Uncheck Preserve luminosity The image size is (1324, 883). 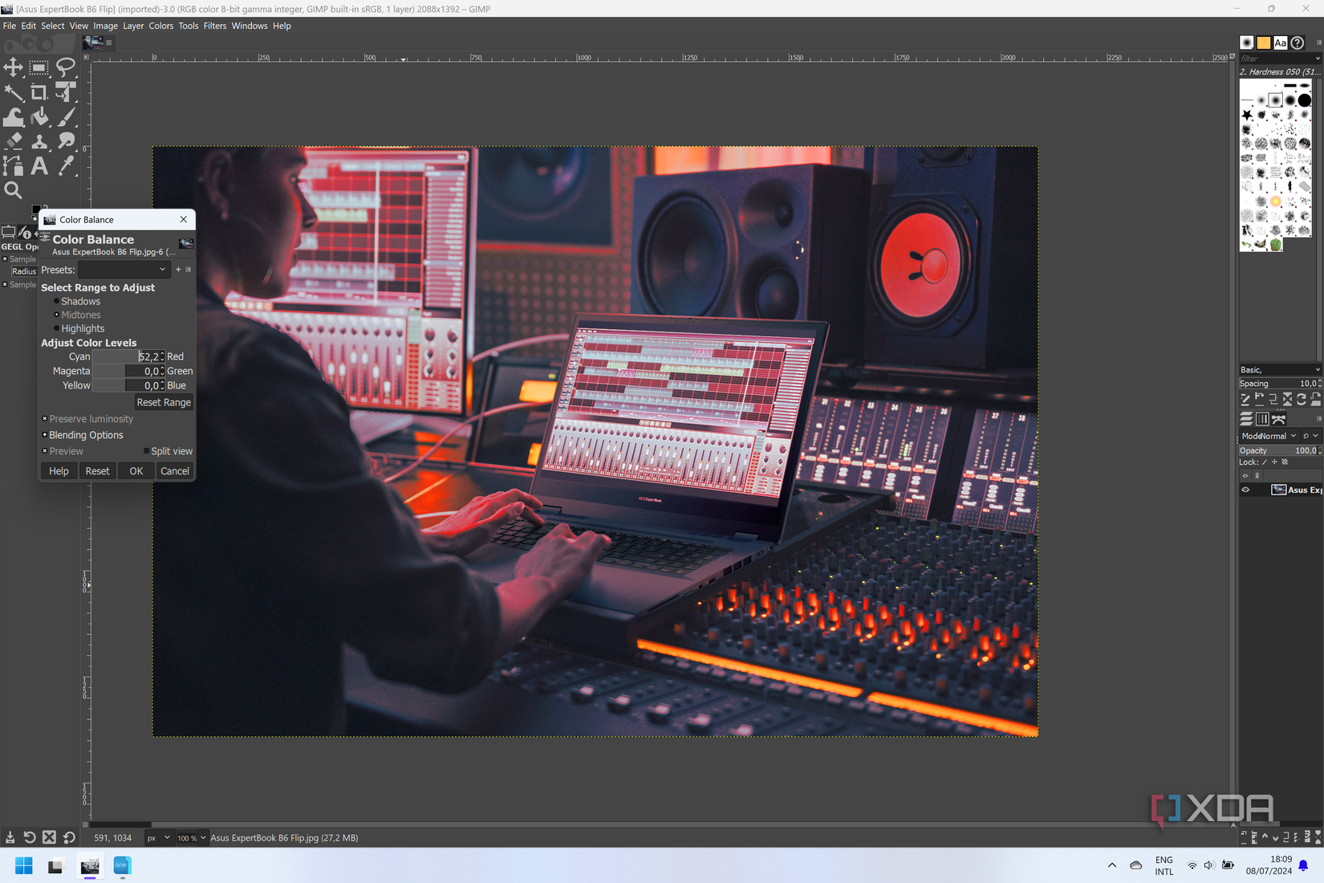click(45, 419)
